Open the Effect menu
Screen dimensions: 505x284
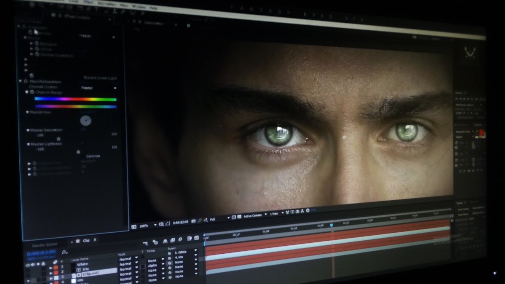[x=88, y=2]
